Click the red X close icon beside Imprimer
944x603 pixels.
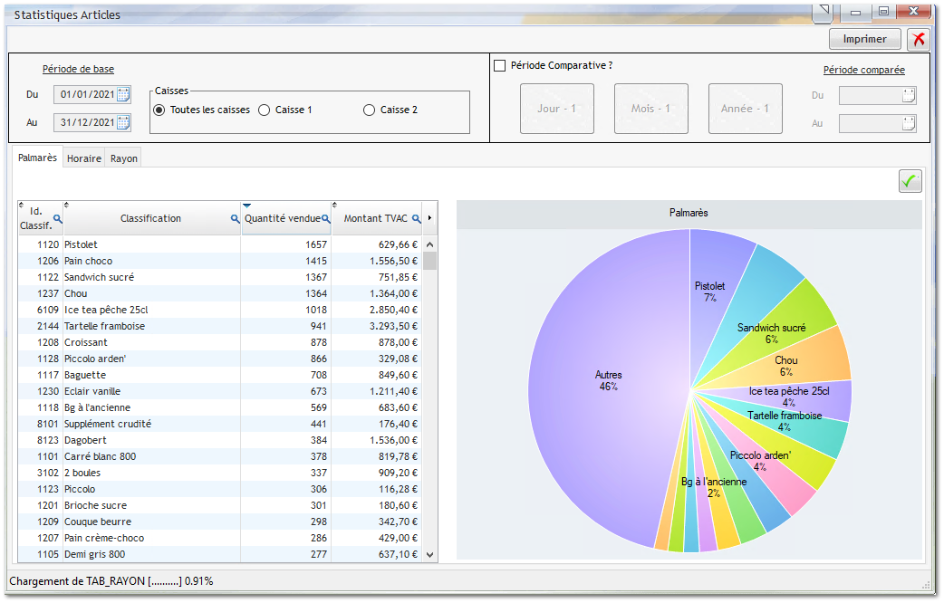pyautogui.click(x=918, y=39)
